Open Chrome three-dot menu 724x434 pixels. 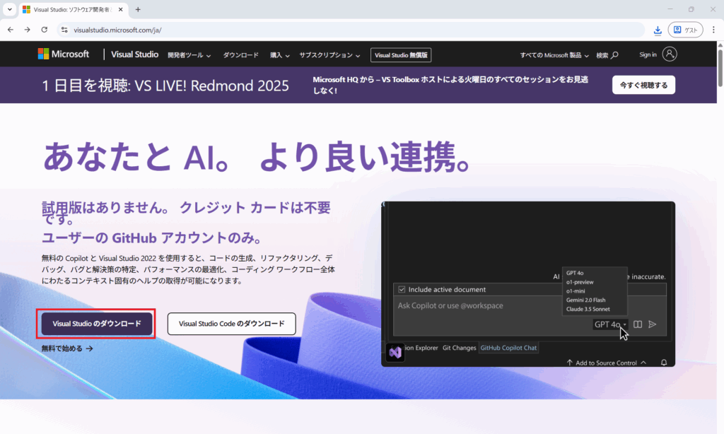[x=713, y=30]
